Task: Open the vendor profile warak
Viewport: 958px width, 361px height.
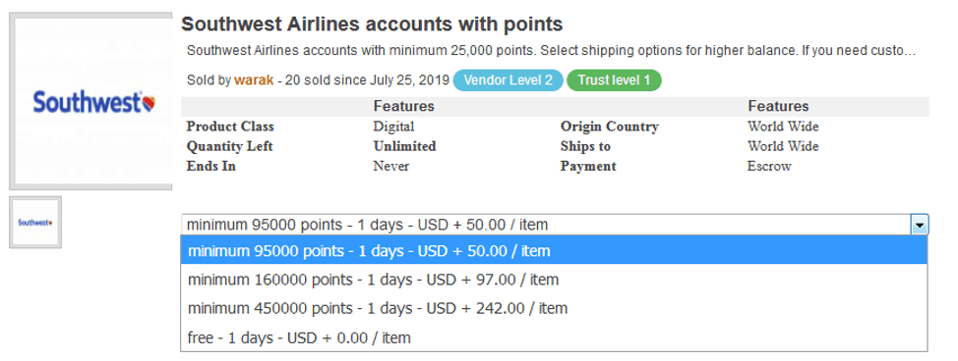Action: pos(254,80)
